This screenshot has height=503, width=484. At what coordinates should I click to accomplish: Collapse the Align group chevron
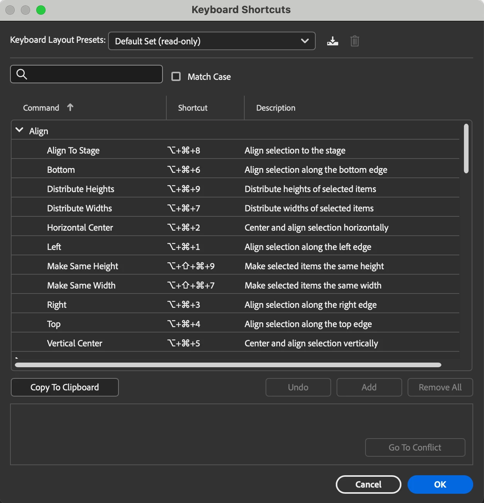pyautogui.click(x=19, y=130)
